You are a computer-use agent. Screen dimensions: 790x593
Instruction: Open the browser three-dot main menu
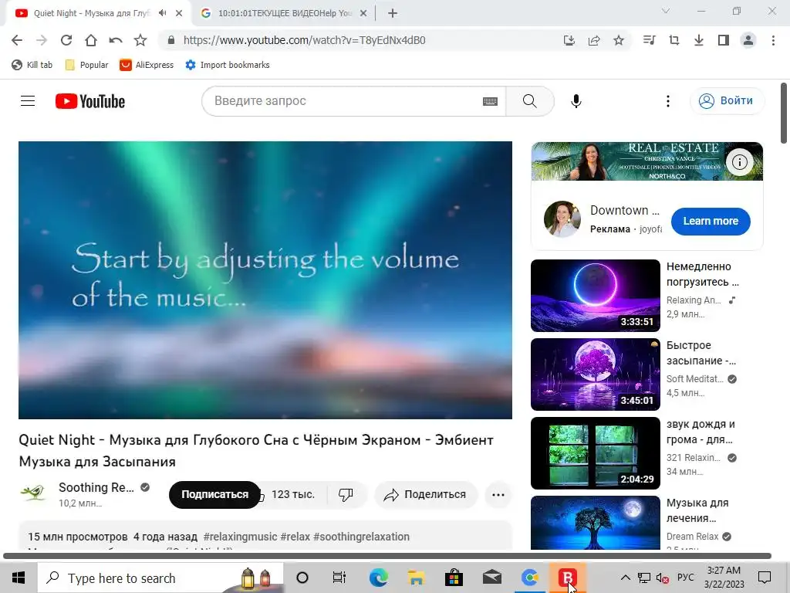coord(773,40)
